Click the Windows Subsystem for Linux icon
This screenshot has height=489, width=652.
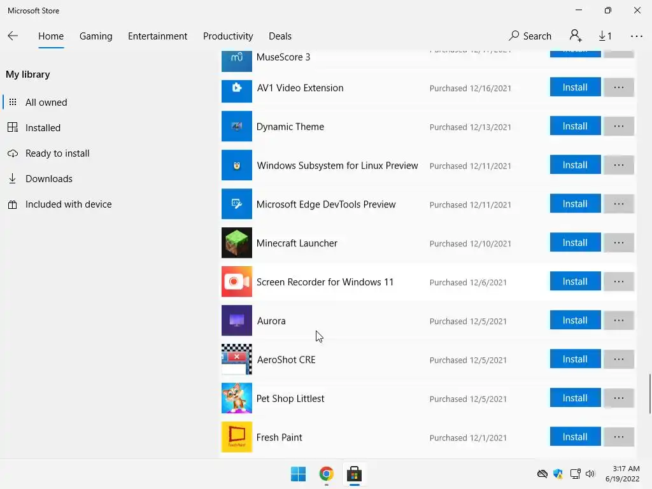(x=237, y=165)
